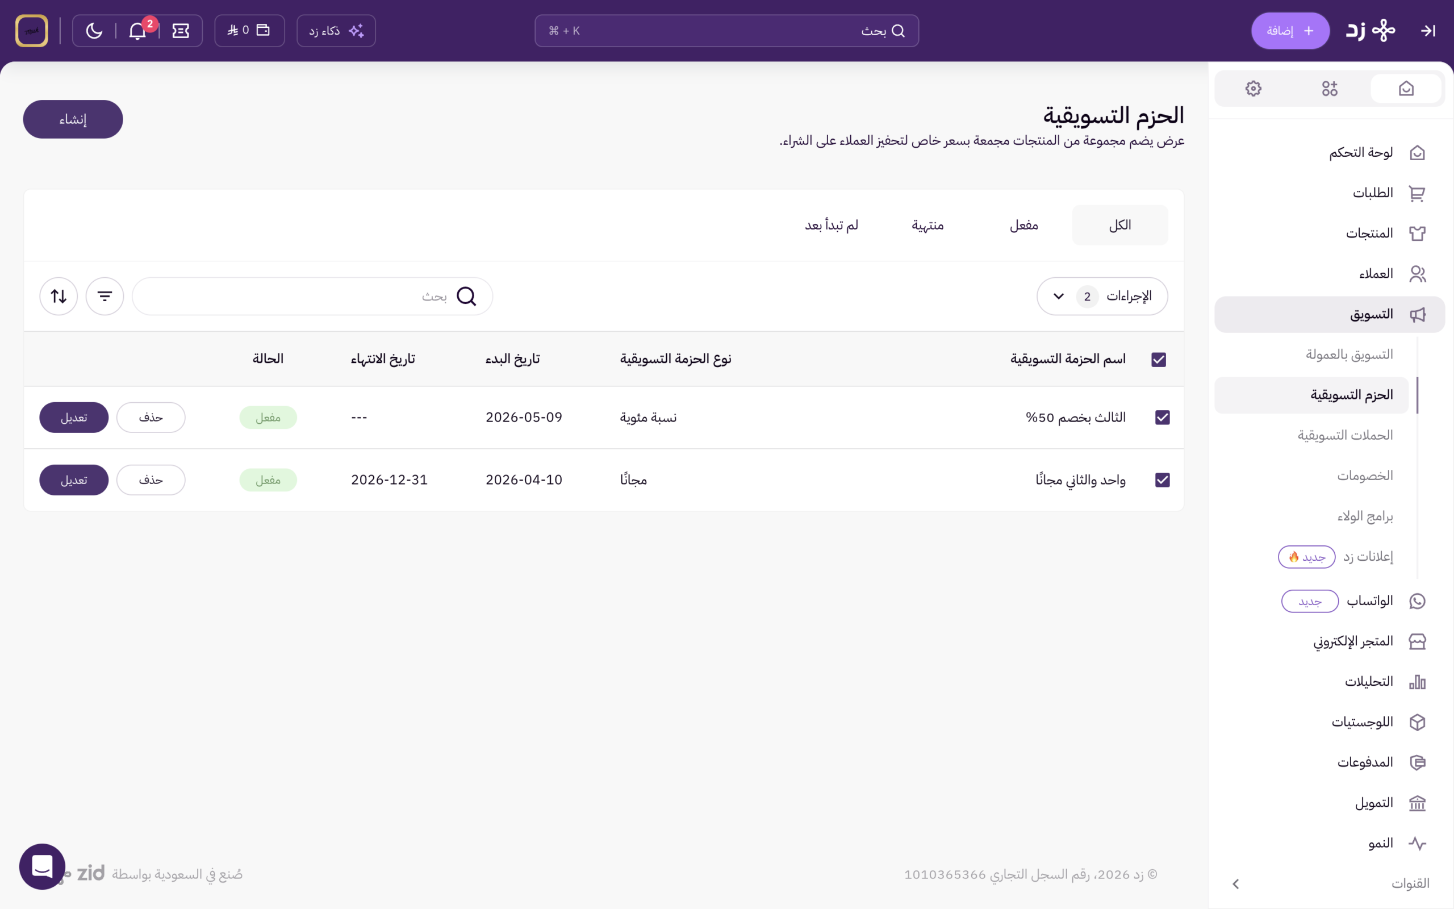Open the ticket icon in the top bar
1454x909 pixels.
click(180, 31)
